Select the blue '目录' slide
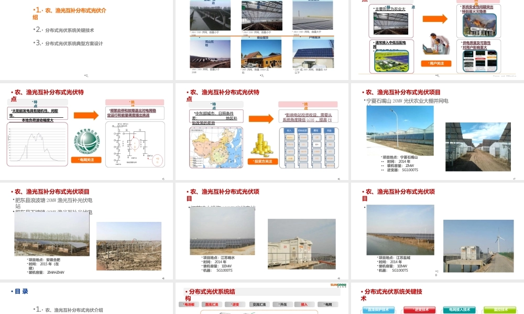The height and width of the screenshot is (314, 524). pyautogui.click(x=86, y=298)
